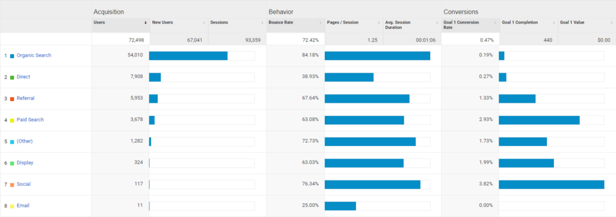The height and width of the screenshot is (217, 616).
Task: Open the (Other) channel link
Action: pos(24,141)
